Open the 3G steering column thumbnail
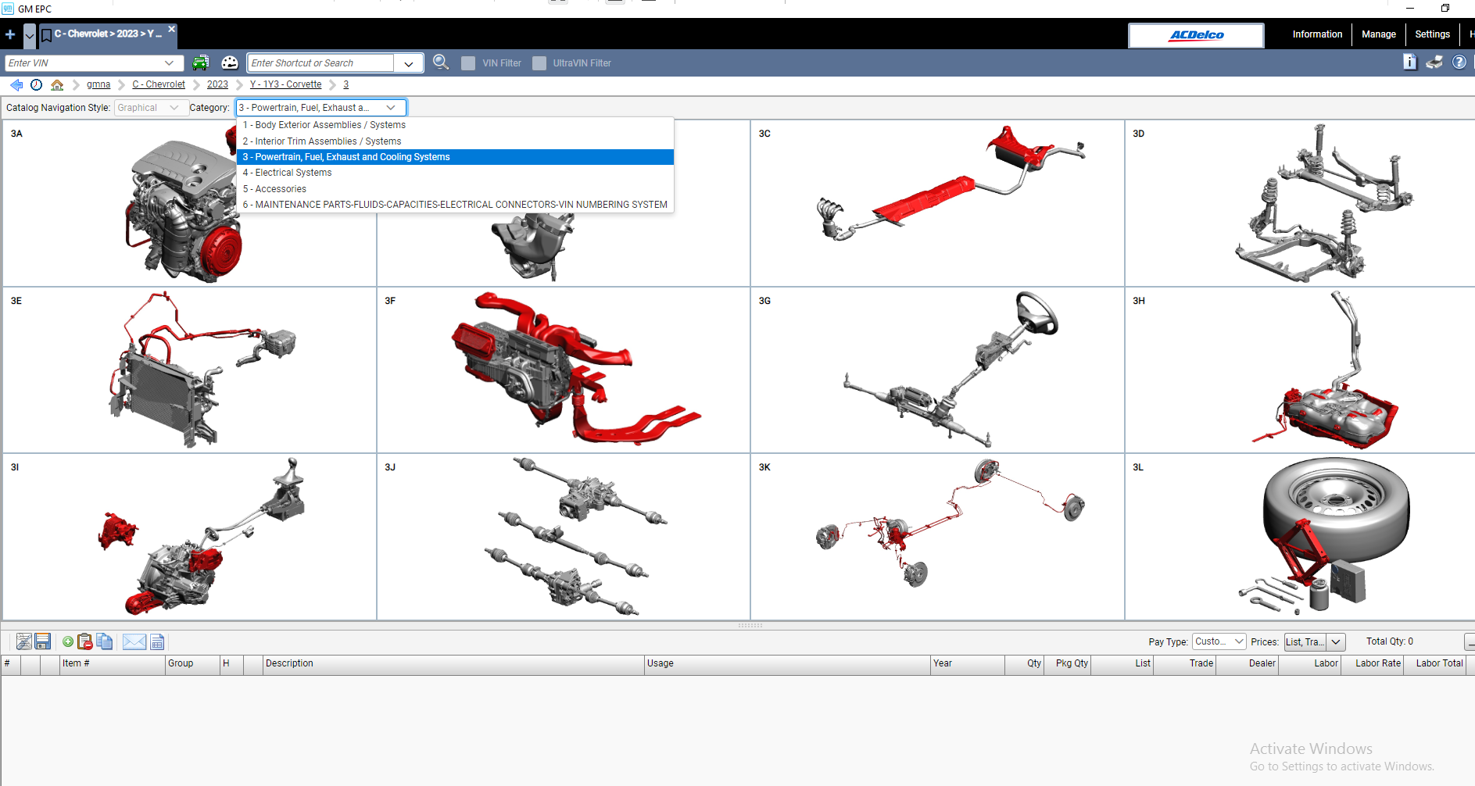Image resolution: width=1475 pixels, height=786 pixels. click(x=937, y=370)
